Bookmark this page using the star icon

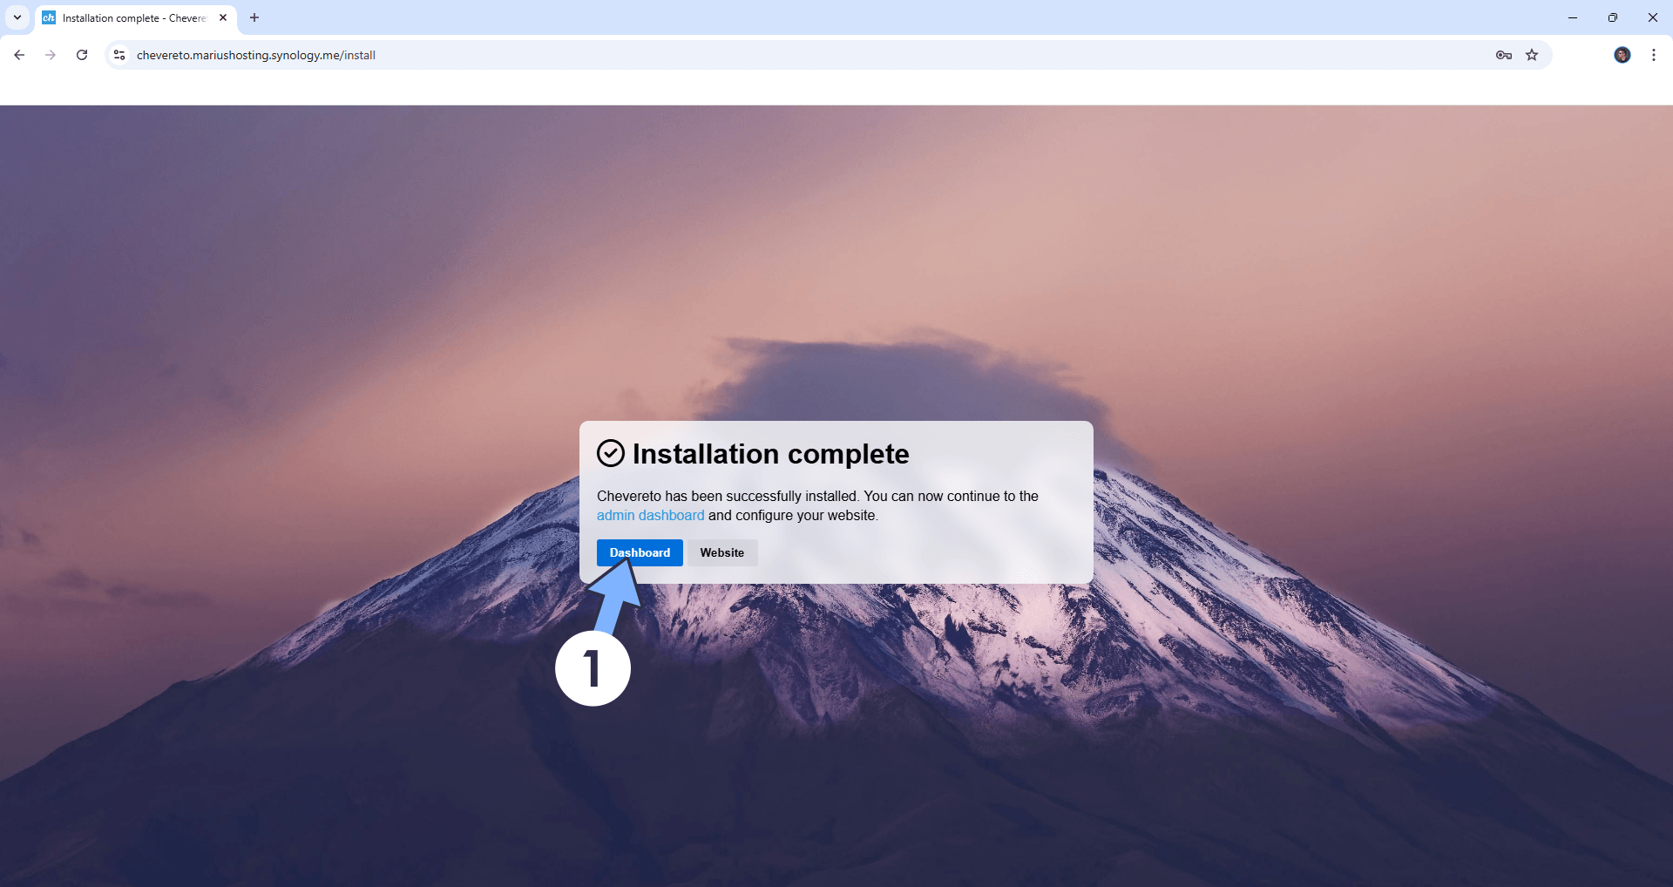tap(1533, 54)
